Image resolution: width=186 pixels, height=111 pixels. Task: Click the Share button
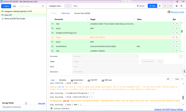point(75,6)
